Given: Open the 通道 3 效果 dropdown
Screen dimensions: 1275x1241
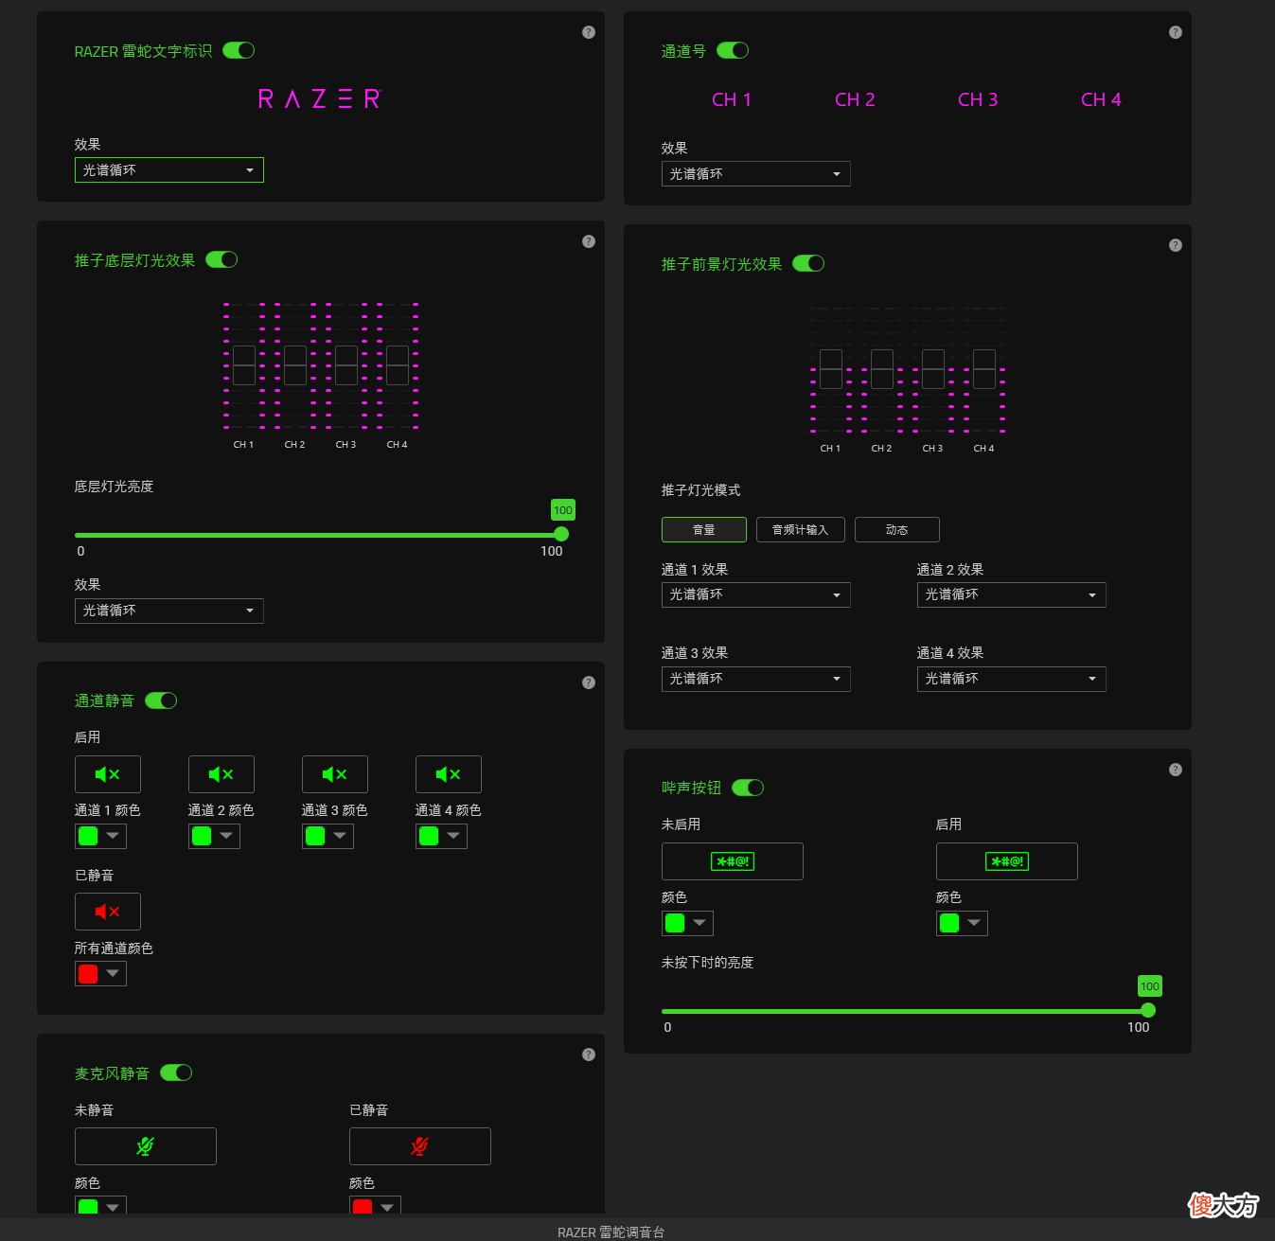Looking at the screenshot, I should 756,679.
